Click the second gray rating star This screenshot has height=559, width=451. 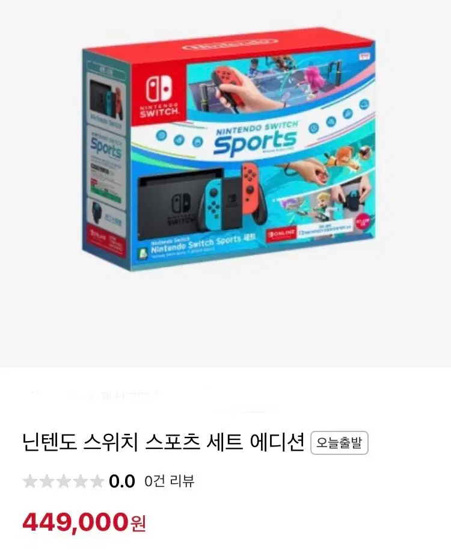tap(47, 481)
